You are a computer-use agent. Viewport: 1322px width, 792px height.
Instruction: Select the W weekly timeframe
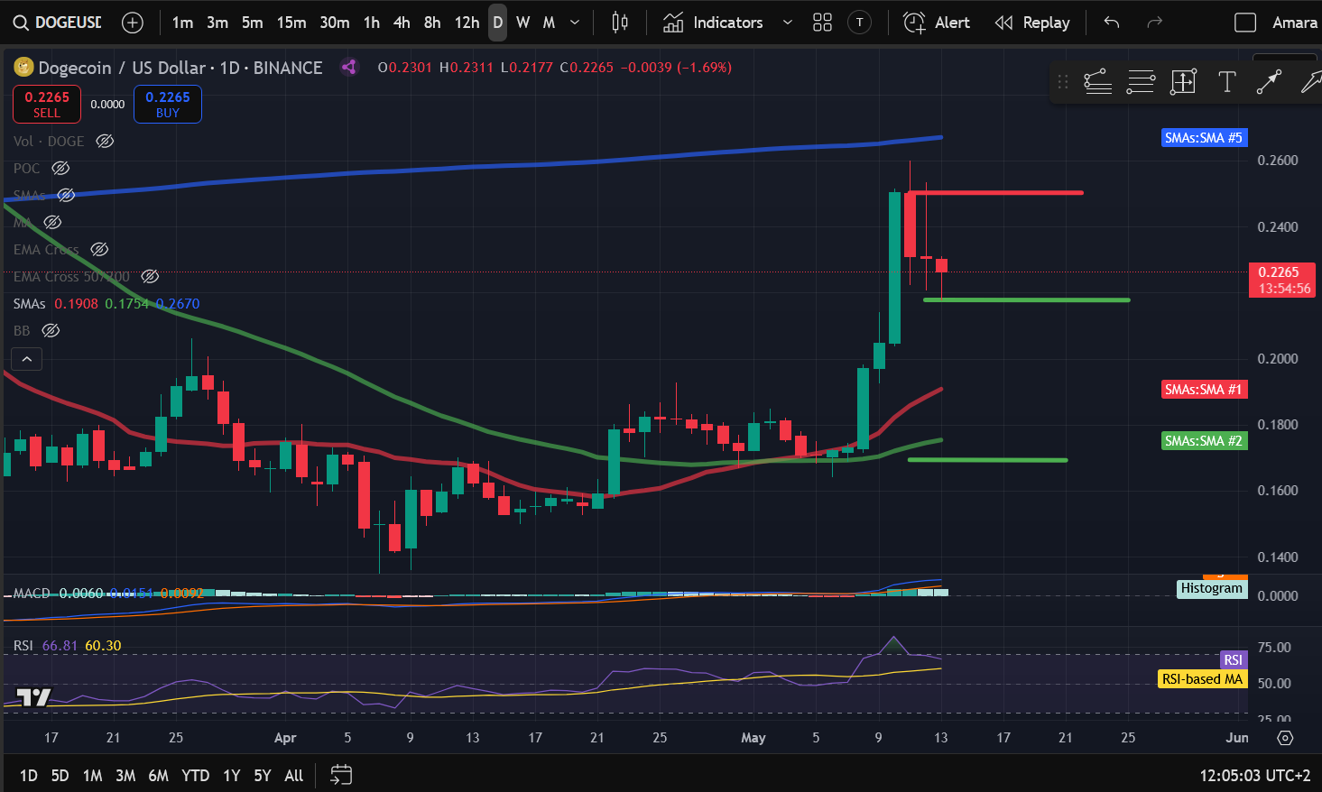pyautogui.click(x=522, y=23)
